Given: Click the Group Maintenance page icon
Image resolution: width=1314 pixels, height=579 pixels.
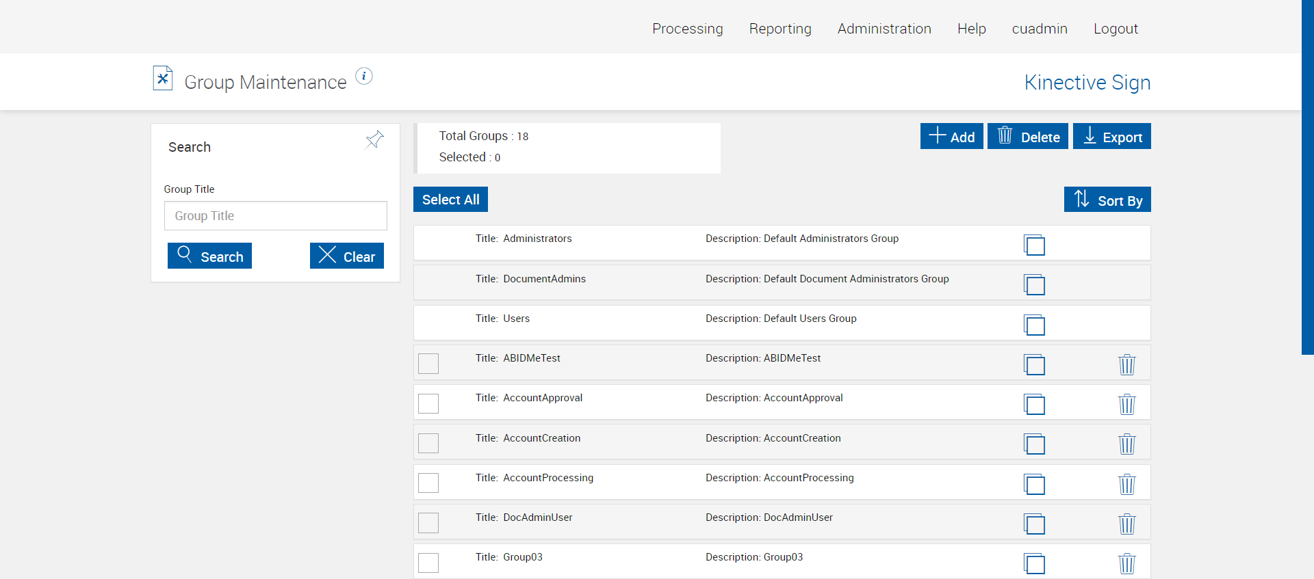Looking at the screenshot, I should (163, 79).
